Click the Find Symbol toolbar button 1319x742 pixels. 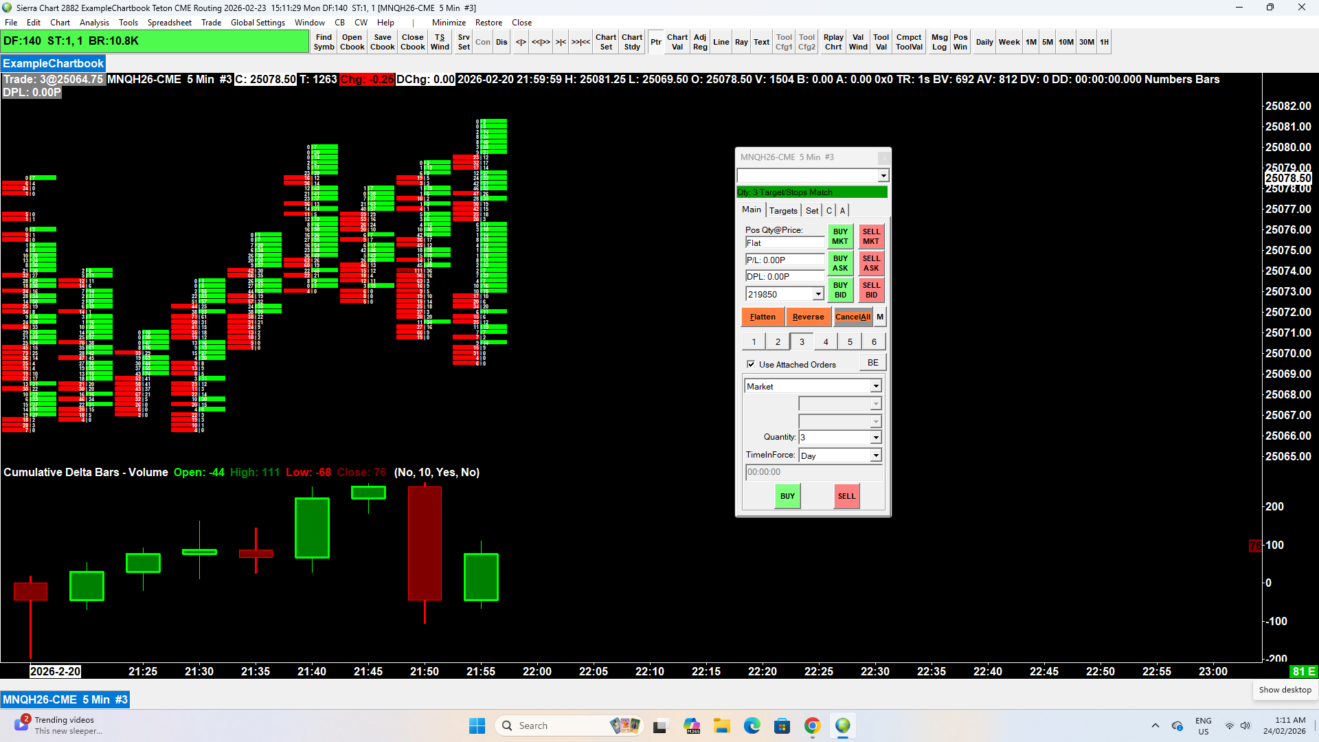[x=324, y=42]
